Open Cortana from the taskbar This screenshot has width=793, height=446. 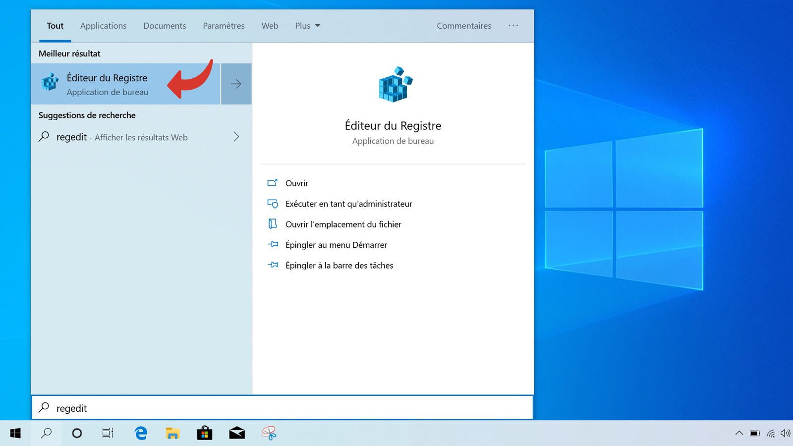tap(77, 433)
